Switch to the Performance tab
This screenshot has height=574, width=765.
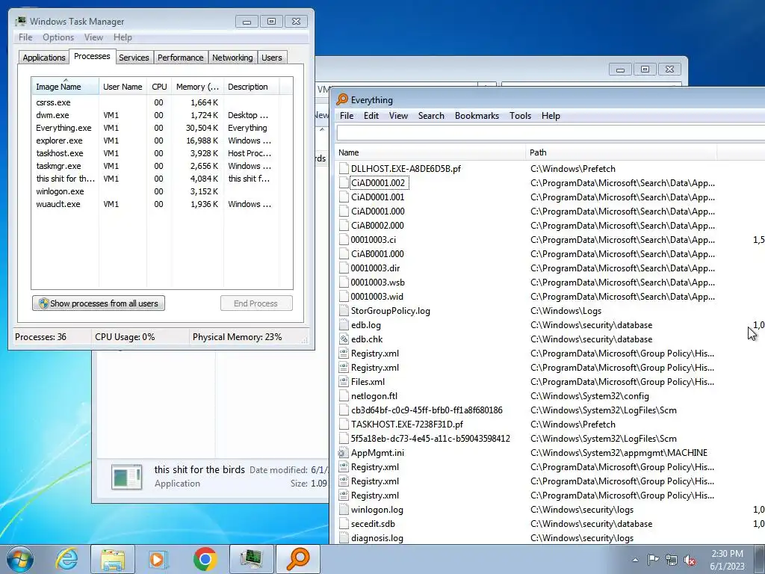181,58
